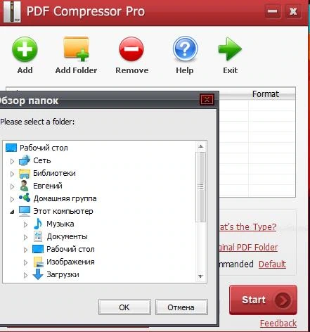Screen dimensions: 310x332
Task: Select the Изображения label
Action: 70,262
